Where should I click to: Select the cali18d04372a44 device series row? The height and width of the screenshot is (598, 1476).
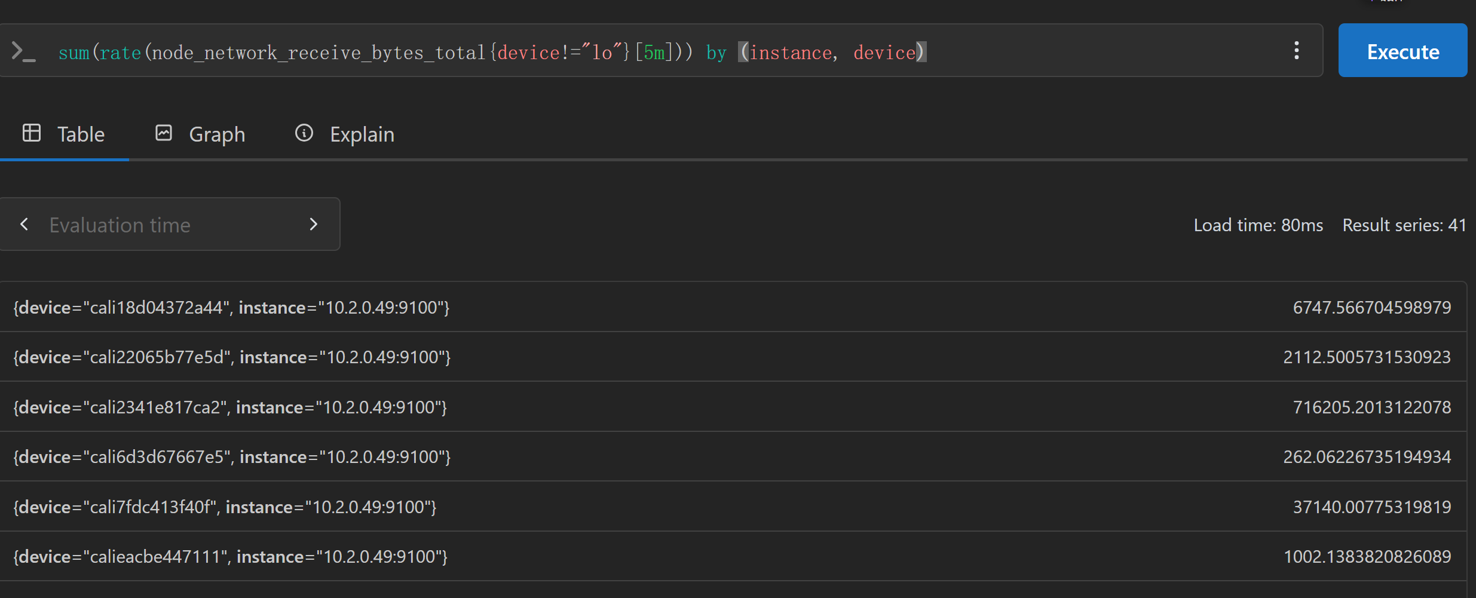click(733, 307)
